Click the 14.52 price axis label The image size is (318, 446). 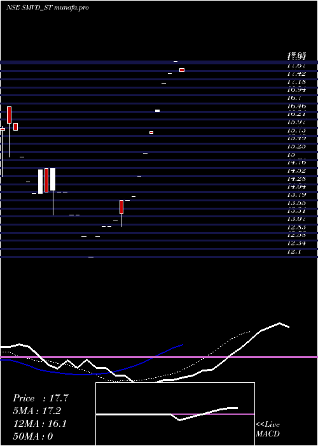click(x=296, y=170)
